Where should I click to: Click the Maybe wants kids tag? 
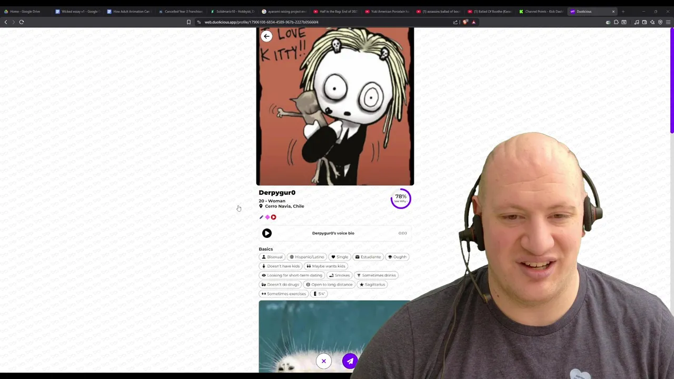tap(326, 266)
